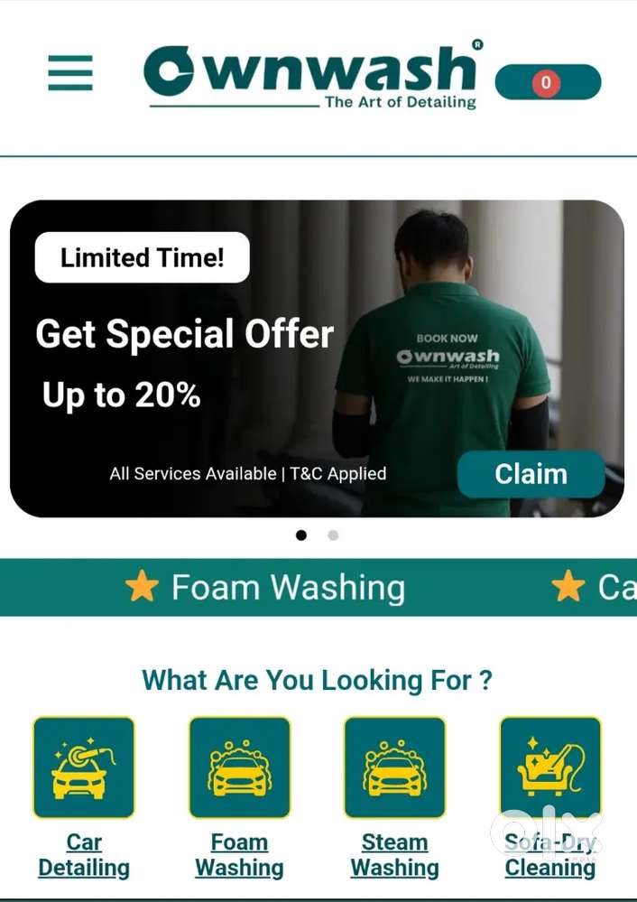Image resolution: width=637 pixels, height=902 pixels.
Task: Open the Sofa-Dry Cleaning link
Action: coord(550,855)
